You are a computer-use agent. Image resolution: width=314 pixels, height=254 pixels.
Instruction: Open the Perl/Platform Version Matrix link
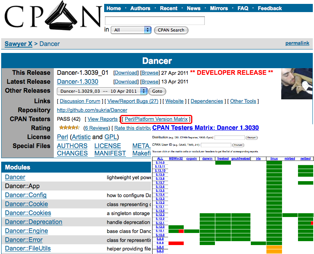(x=156, y=119)
